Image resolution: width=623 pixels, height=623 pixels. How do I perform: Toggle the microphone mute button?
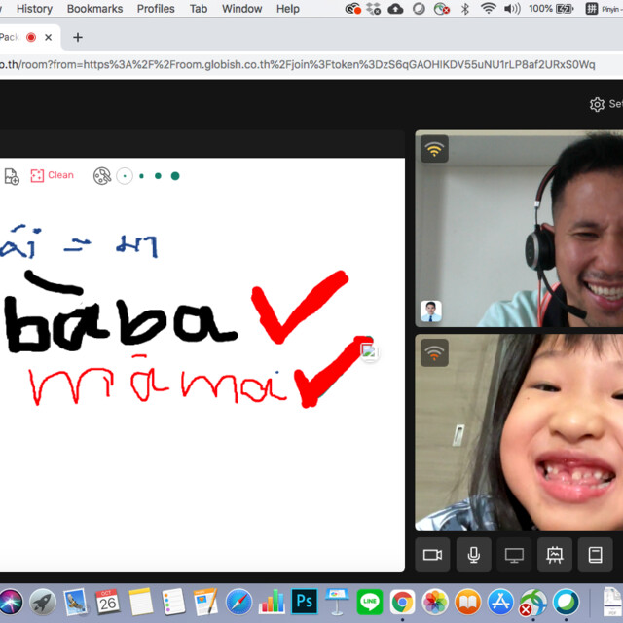click(473, 555)
